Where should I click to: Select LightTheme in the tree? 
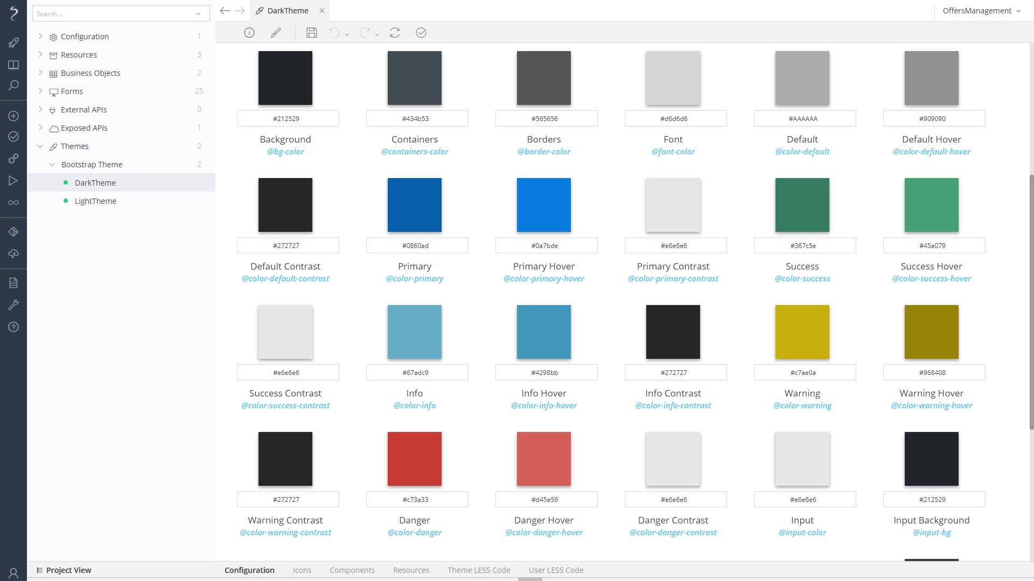(x=95, y=201)
